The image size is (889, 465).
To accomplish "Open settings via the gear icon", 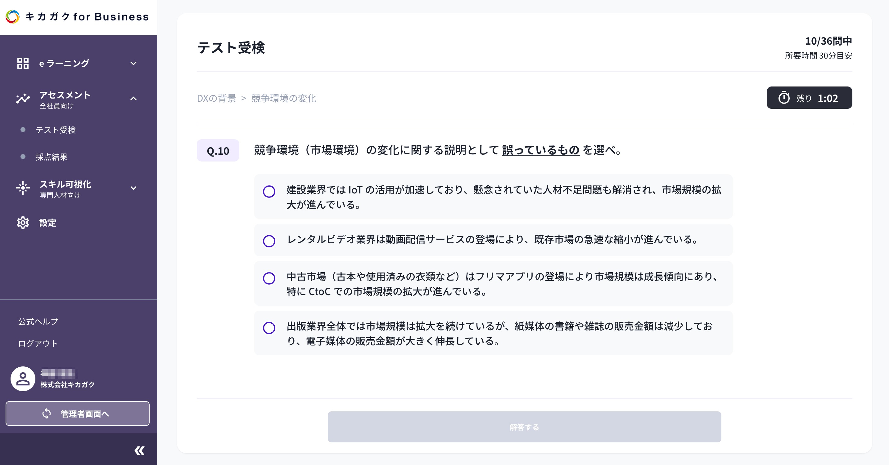I will (x=23, y=223).
